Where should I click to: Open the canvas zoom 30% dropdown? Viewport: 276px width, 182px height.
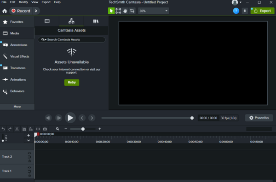[x=154, y=11]
